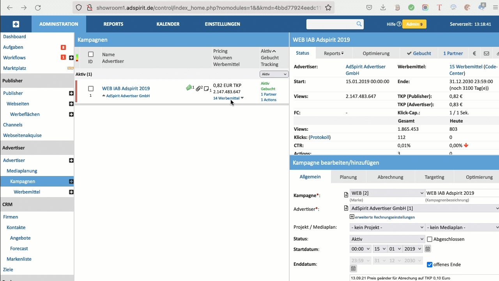Click the plus icon next to Kampagnen
The height and width of the screenshot is (281, 499).
[x=71, y=181]
